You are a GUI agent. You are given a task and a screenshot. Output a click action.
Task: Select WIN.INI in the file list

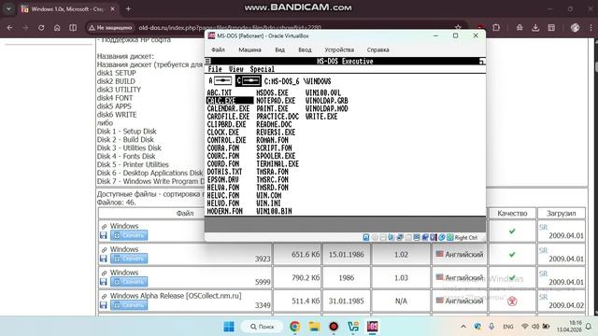click(268, 203)
